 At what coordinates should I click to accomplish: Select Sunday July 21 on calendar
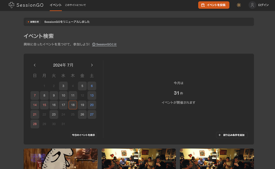[x=35, y=114]
